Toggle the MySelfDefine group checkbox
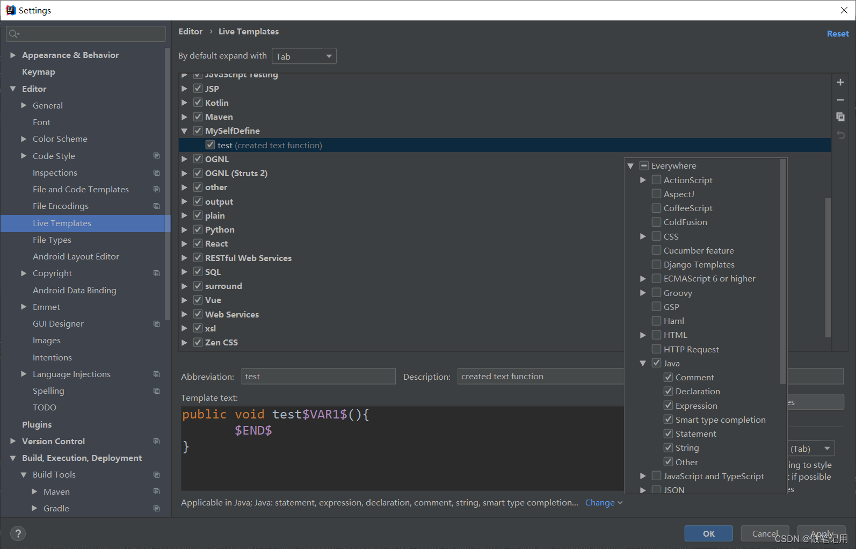 (198, 131)
